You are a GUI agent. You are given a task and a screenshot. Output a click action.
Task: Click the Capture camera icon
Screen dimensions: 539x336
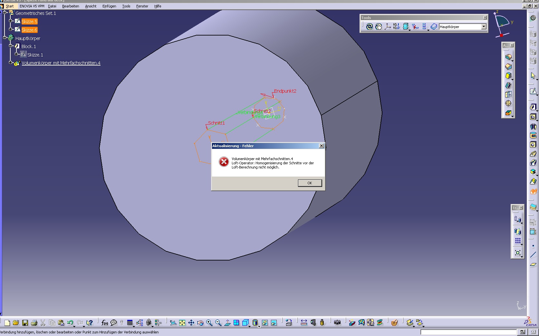(x=337, y=323)
